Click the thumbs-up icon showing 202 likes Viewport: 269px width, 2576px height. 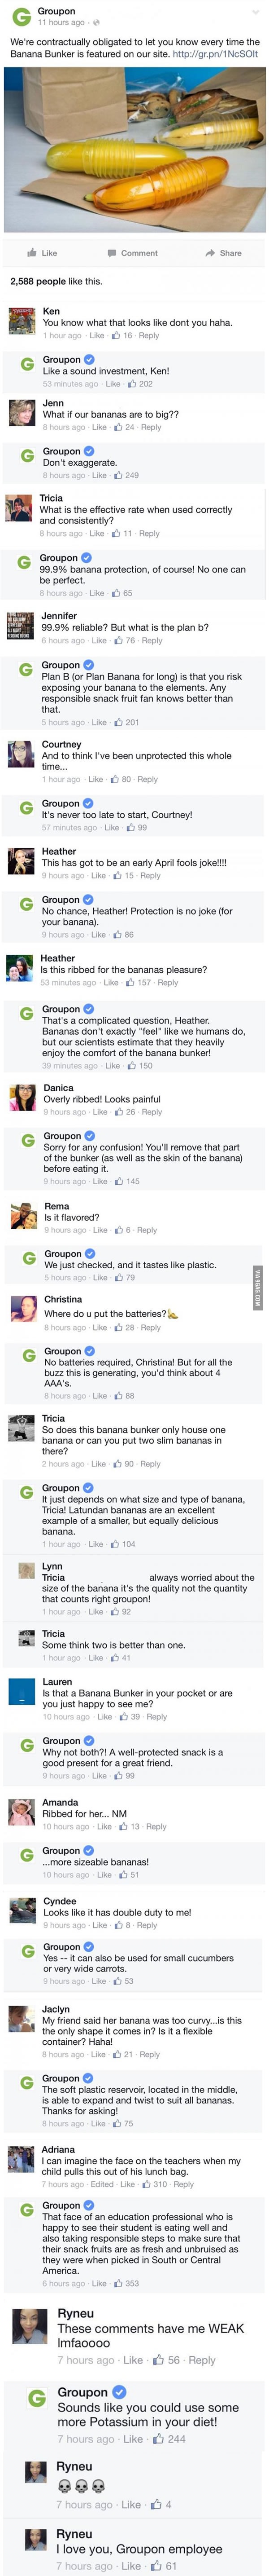pos(132,384)
